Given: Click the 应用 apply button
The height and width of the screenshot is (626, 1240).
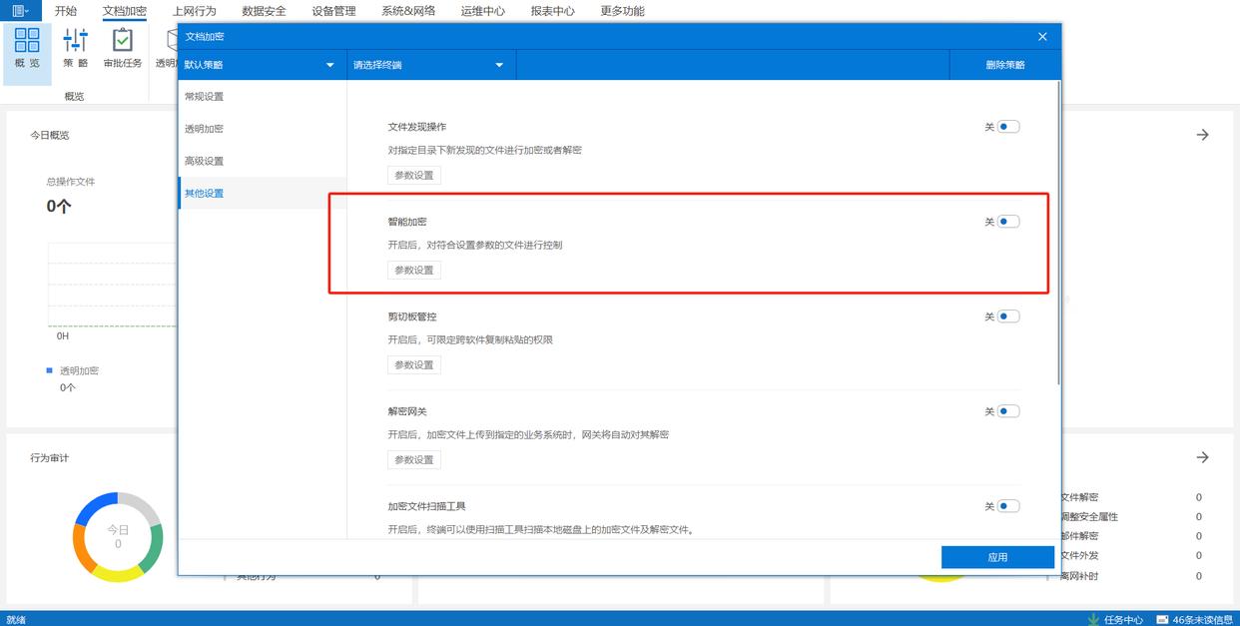Looking at the screenshot, I should 997,557.
